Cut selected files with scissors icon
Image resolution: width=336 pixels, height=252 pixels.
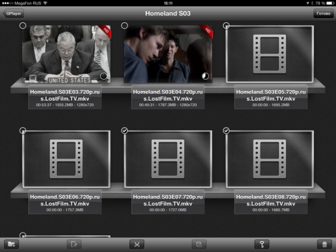(137, 244)
